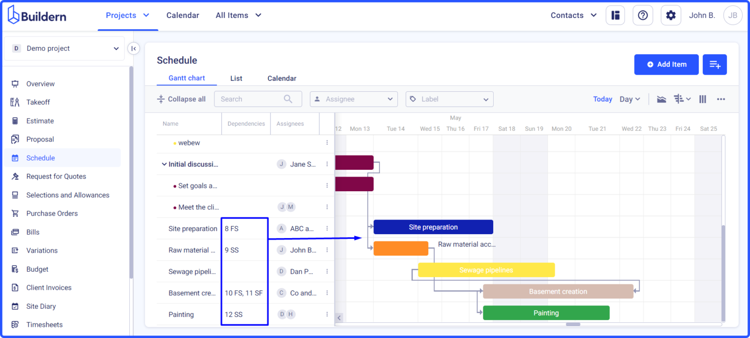
Task: Click the blue list icon beside Add Item
Action: click(x=714, y=64)
